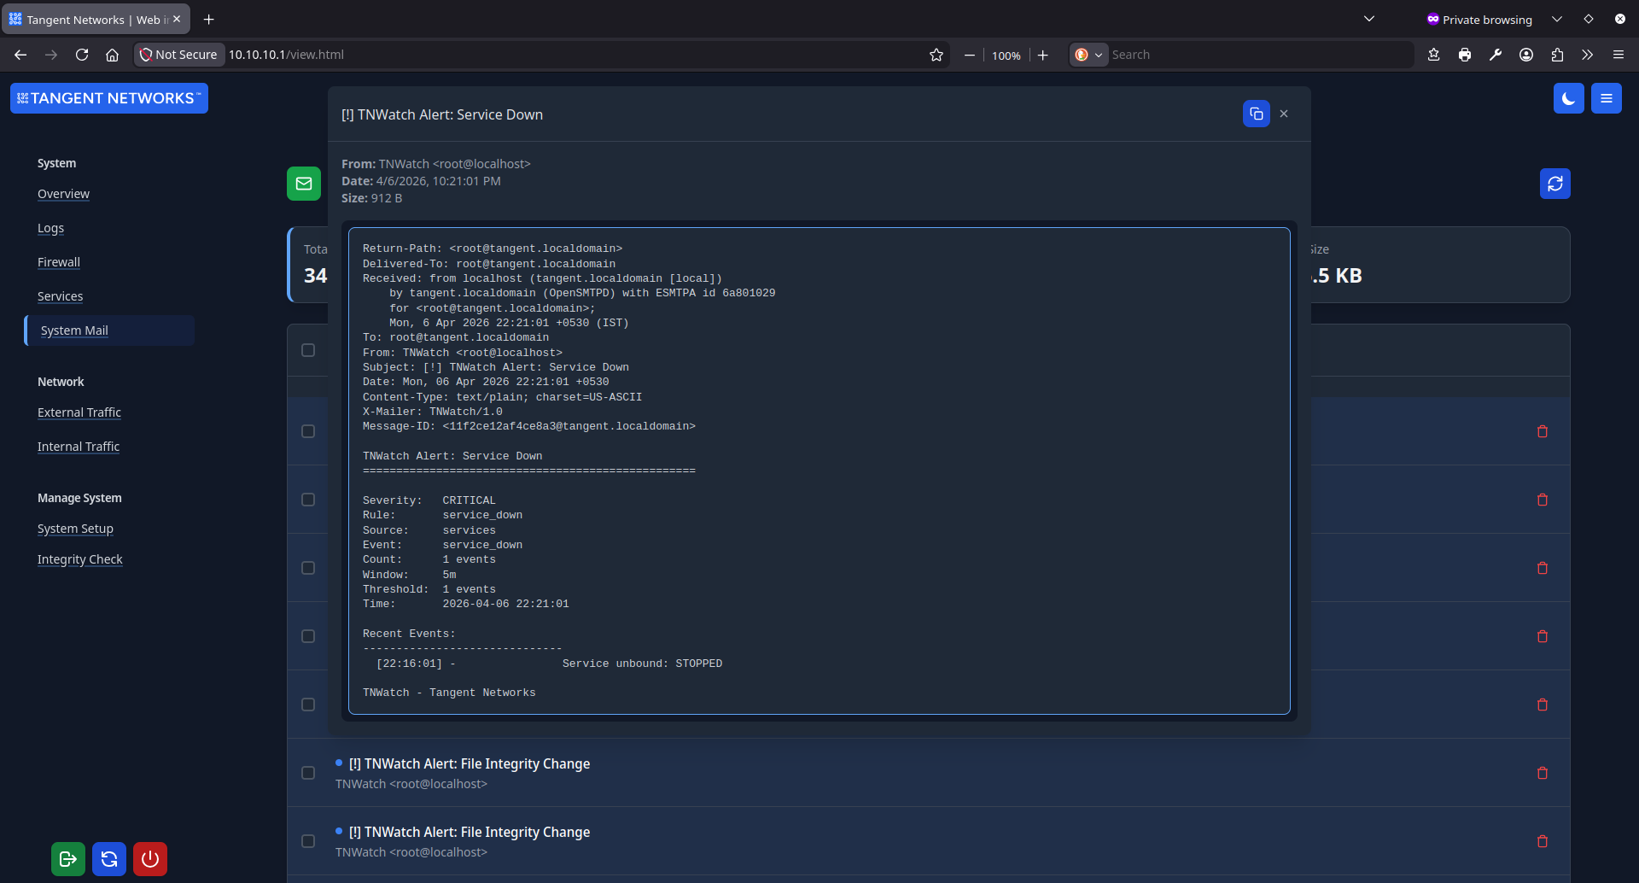1639x883 pixels.
Task: Switch to the Tangent Networks browser tab
Action: pyautogui.click(x=85, y=19)
